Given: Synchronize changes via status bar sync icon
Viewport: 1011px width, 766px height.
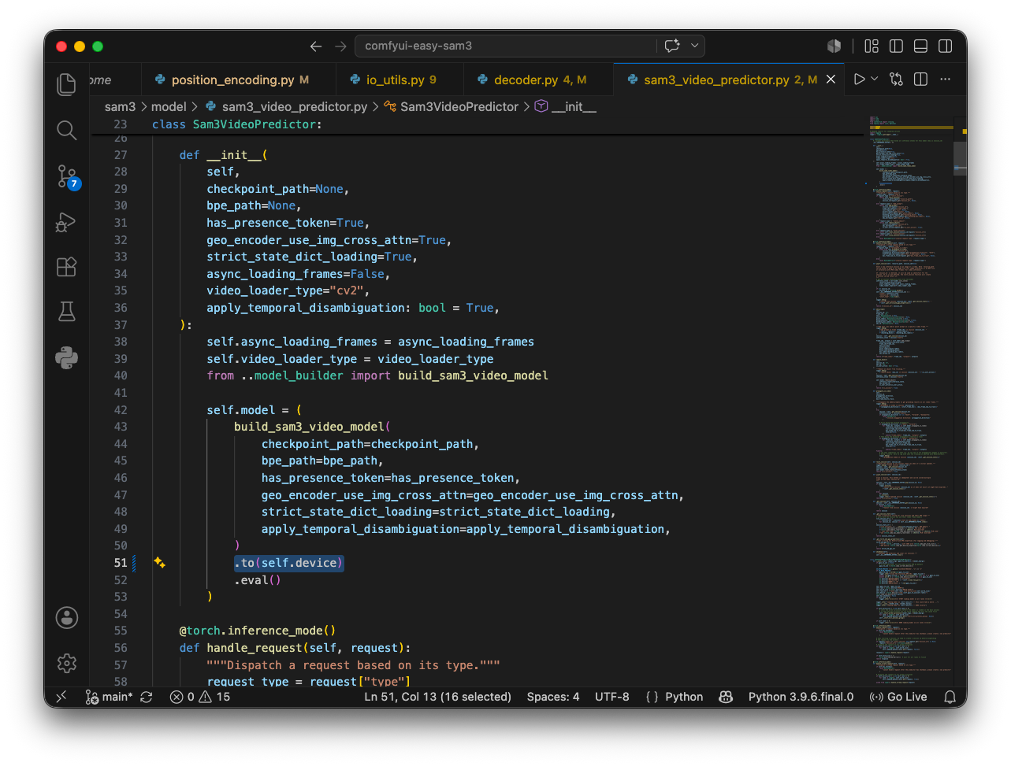Looking at the screenshot, I should [147, 697].
